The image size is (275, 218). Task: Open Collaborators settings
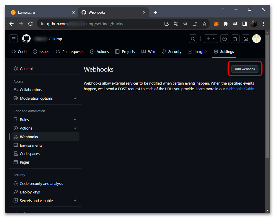click(x=45, y=90)
